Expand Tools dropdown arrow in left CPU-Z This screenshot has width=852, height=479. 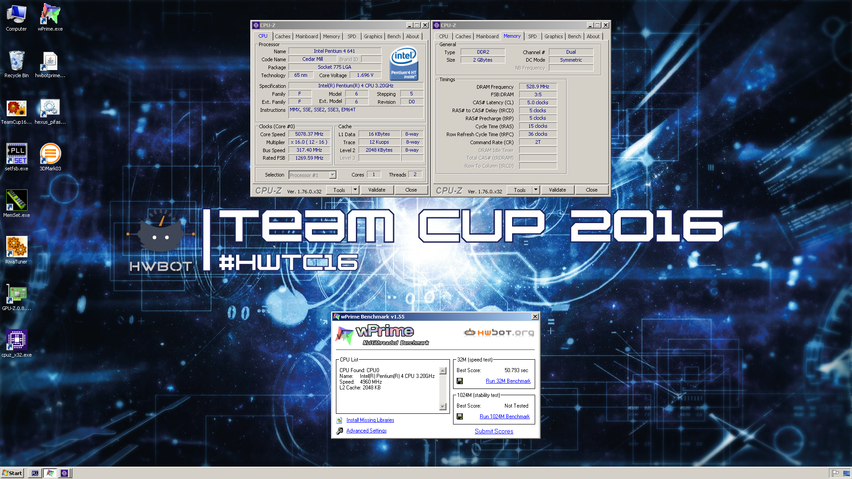[355, 190]
